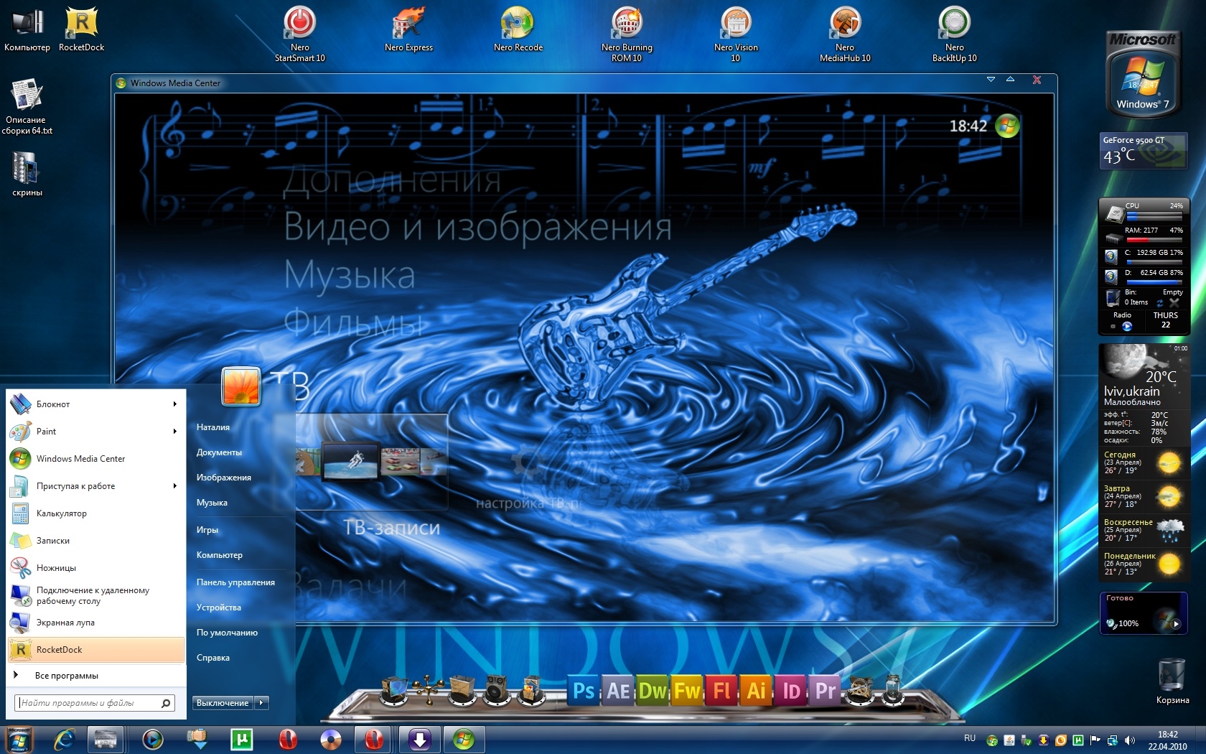Click the Найти программы и файлы search box
The image size is (1206, 754).
pos(94,703)
